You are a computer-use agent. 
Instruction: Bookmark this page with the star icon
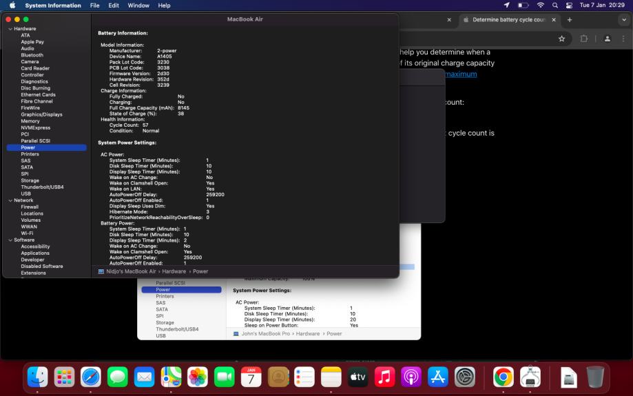[x=561, y=39]
